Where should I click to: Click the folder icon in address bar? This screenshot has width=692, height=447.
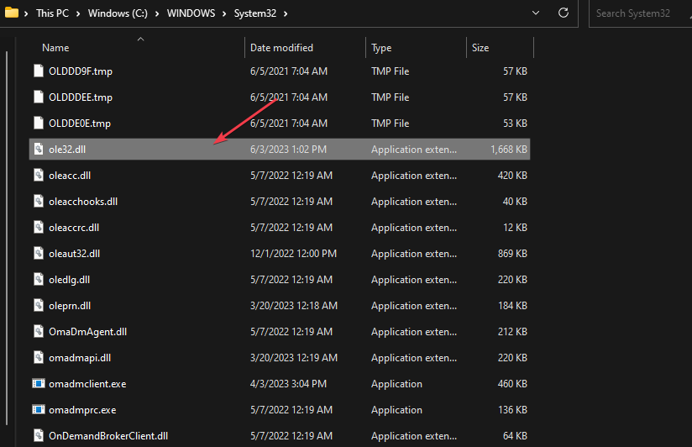[x=12, y=13]
